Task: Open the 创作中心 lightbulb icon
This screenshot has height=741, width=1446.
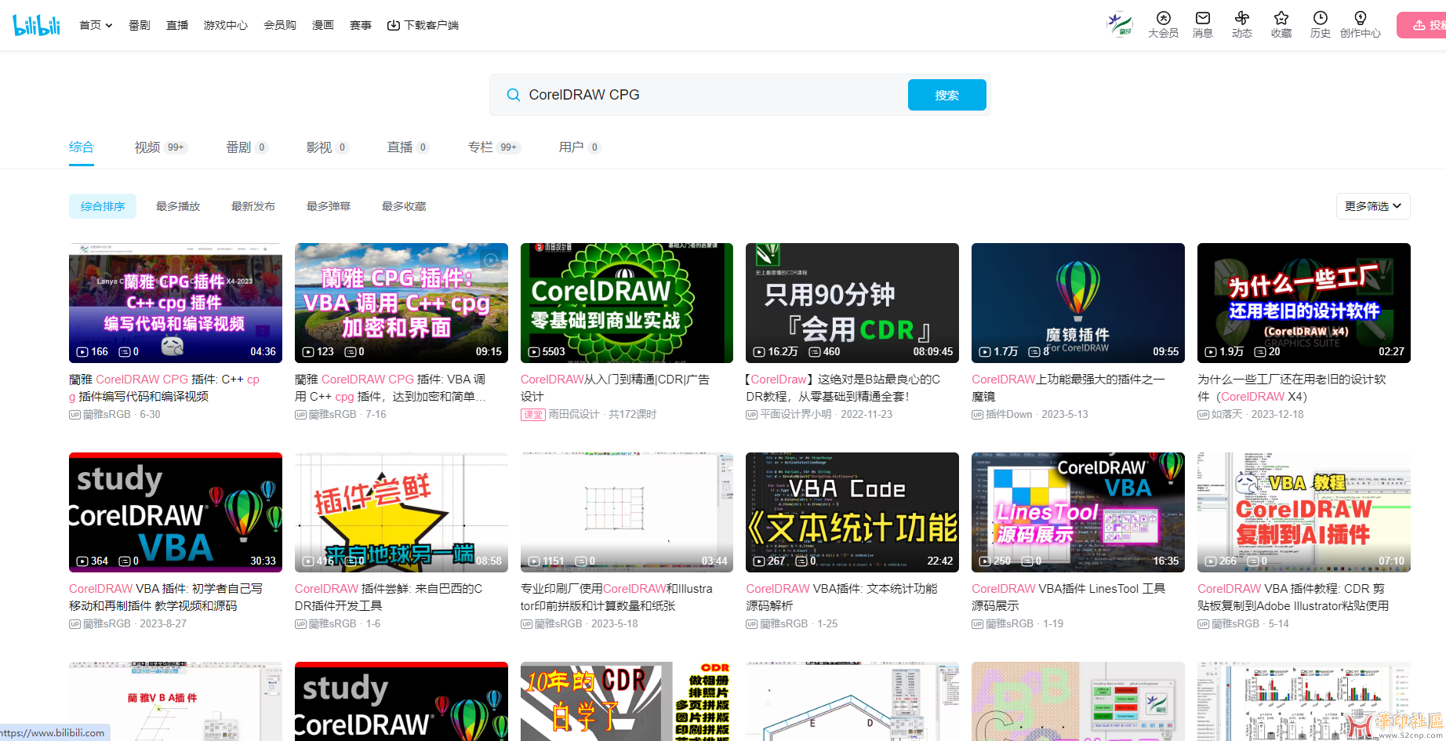Action: point(1361,24)
